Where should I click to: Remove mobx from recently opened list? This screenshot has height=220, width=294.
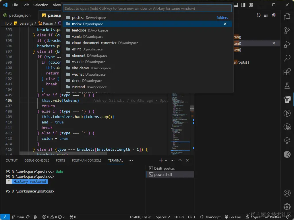click(225, 24)
